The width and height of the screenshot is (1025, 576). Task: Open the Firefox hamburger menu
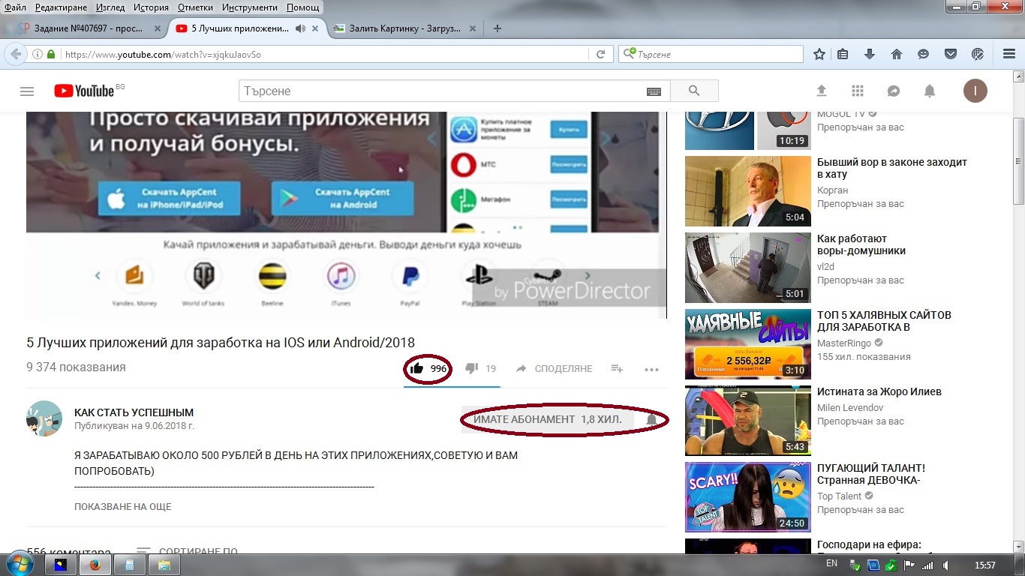(x=1009, y=54)
